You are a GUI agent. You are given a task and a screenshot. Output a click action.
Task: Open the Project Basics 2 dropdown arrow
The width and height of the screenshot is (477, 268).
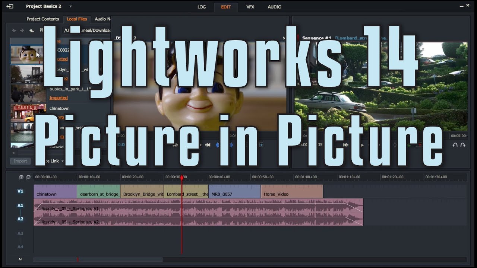pos(70,6)
